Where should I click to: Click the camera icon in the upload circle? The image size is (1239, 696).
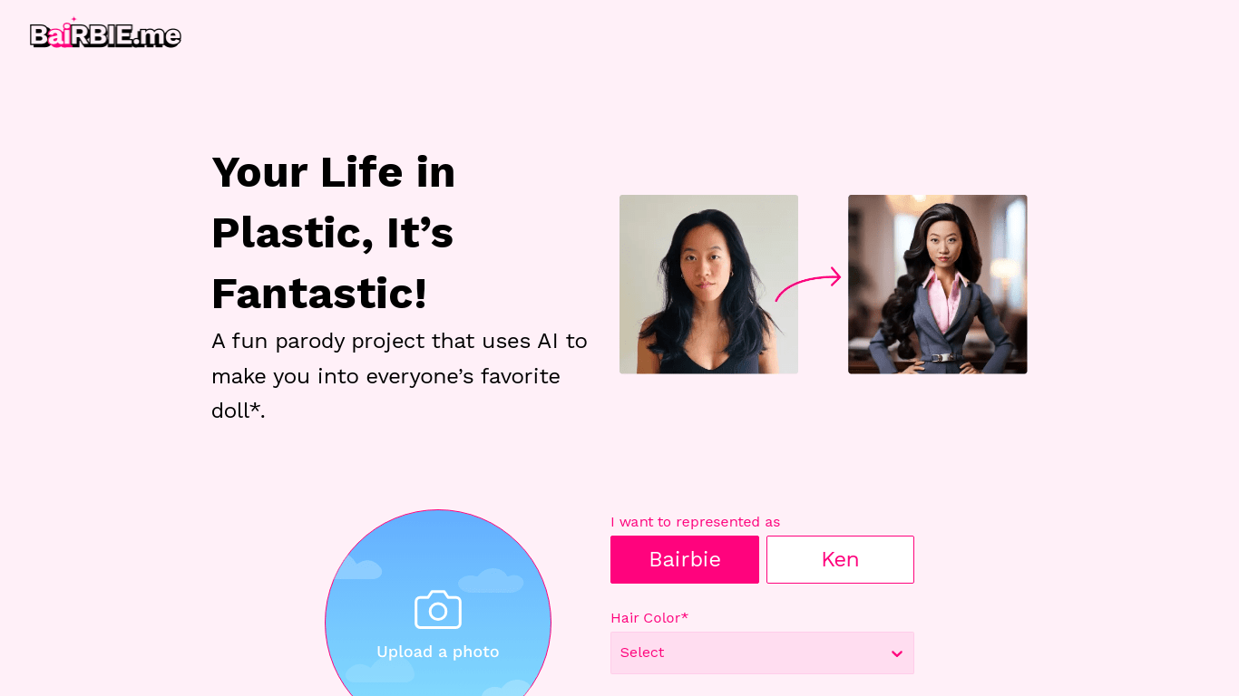click(x=438, y=610)
